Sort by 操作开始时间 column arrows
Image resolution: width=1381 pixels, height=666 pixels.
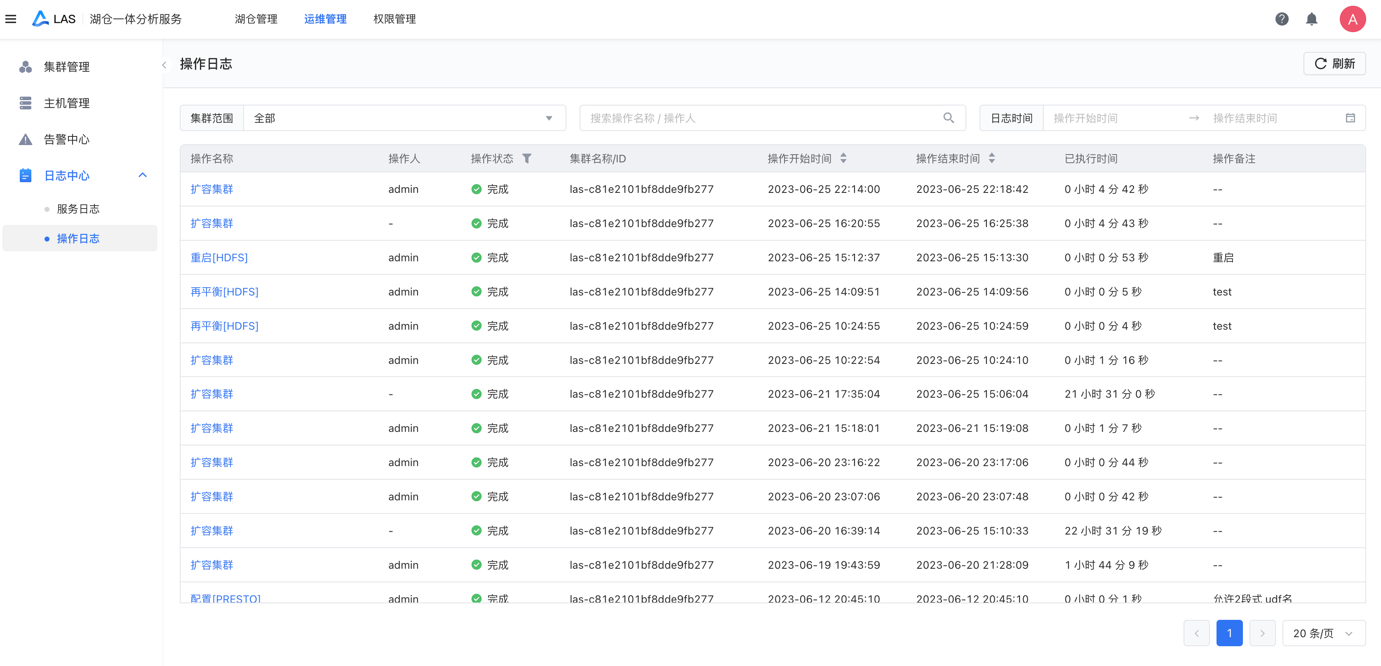[843, 159]
